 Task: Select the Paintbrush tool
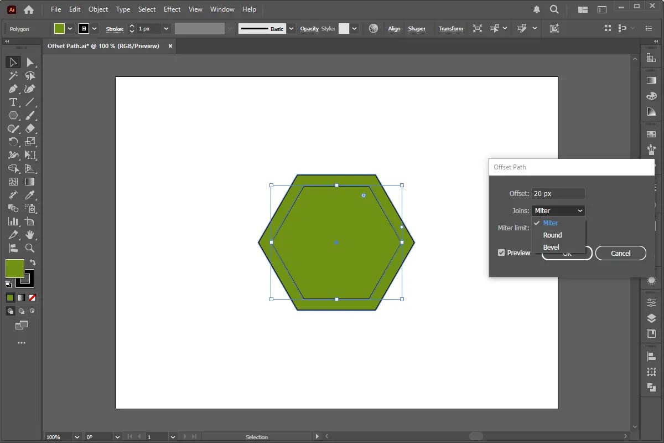pyautogui.click(x=30, y=116)
